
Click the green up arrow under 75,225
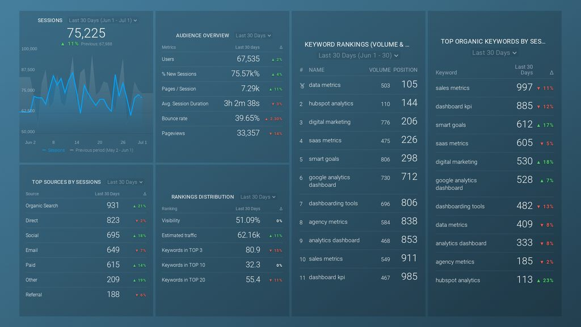point(62,44)
